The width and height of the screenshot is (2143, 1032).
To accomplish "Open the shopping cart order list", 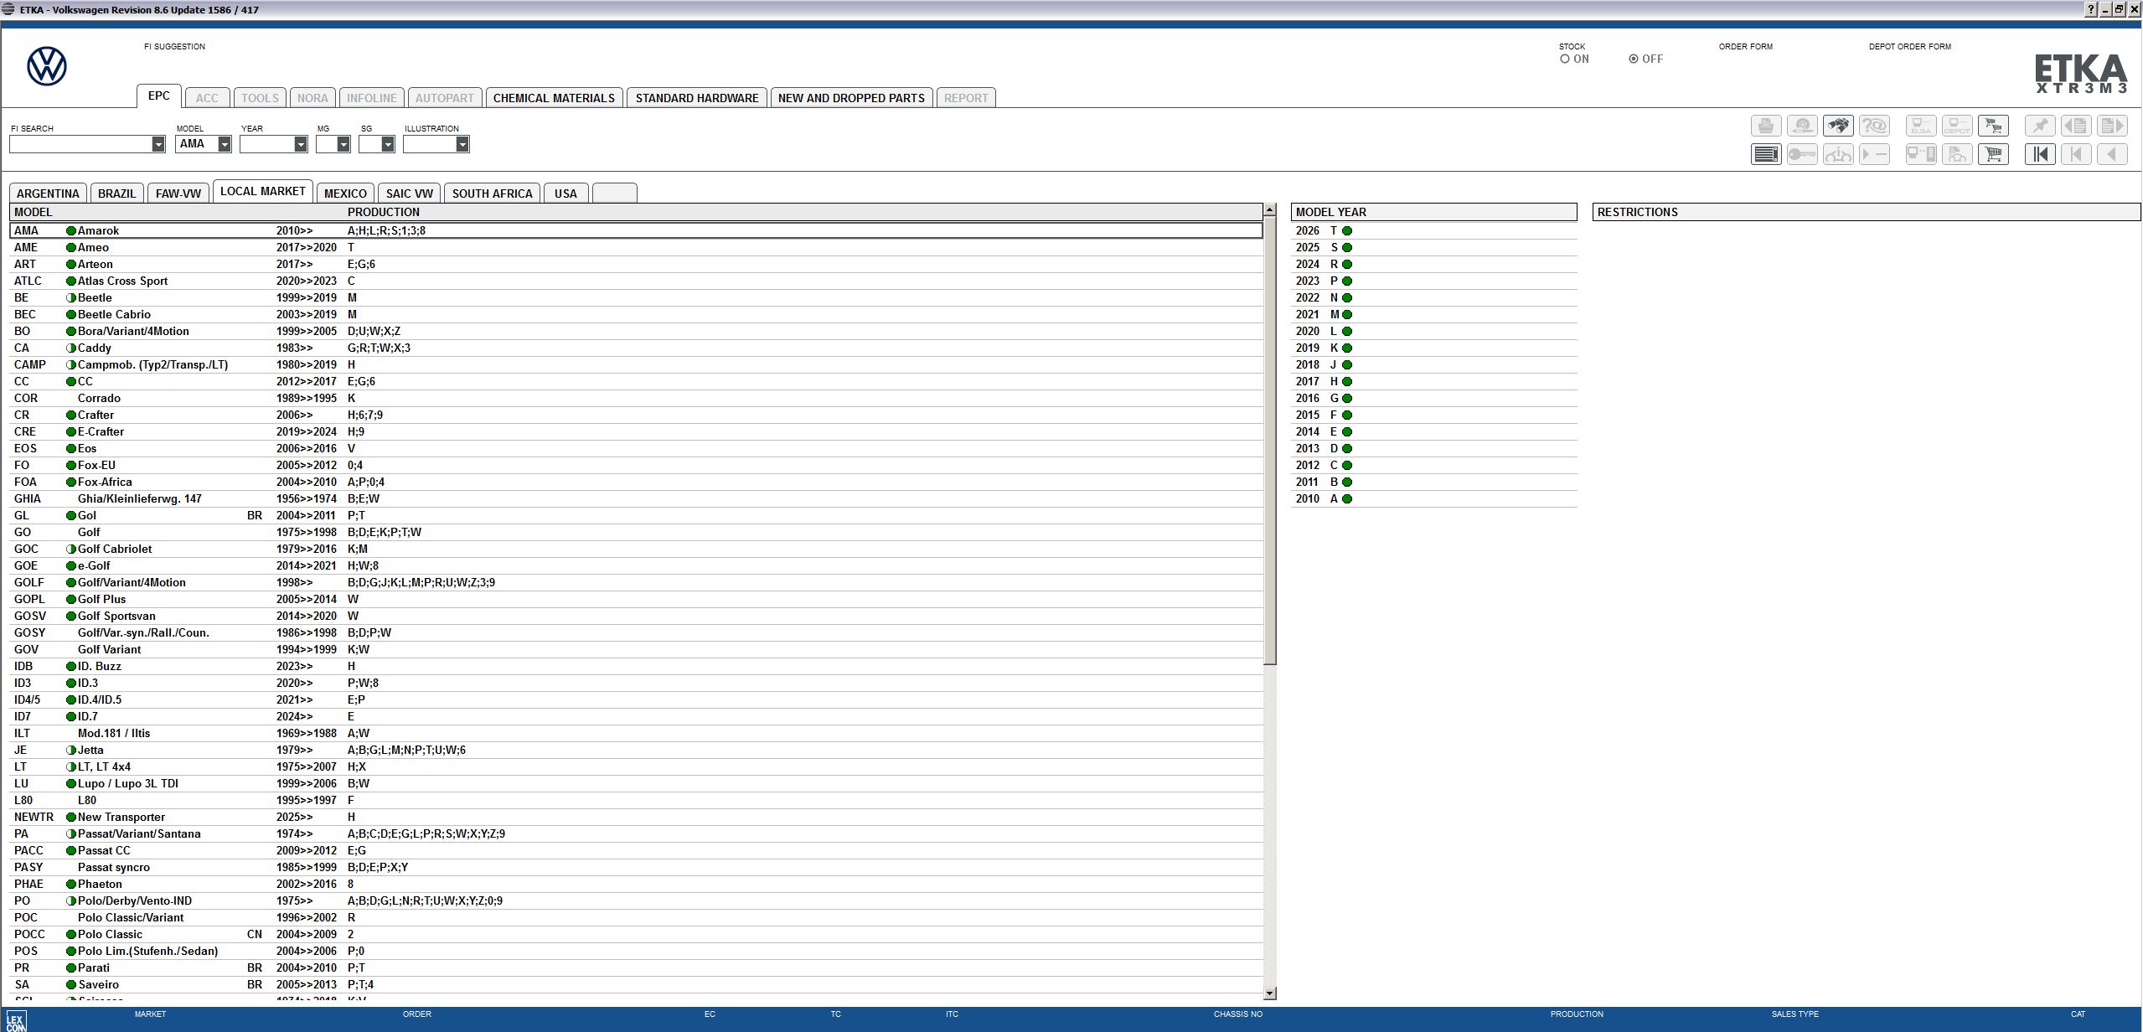I will (1995, 154).
